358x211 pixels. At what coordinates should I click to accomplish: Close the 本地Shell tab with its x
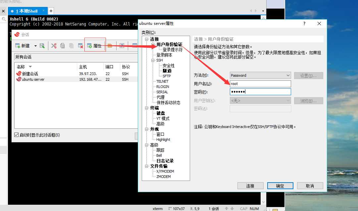coord(43,11)
